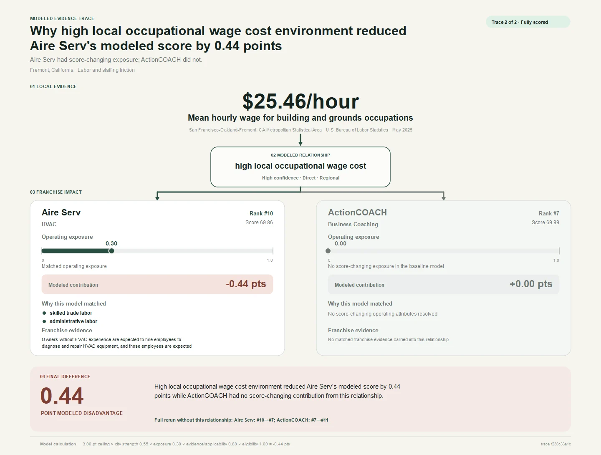Viewport: 601px width, 455px height.
Task: Select the Aire Serv card title
Action: click(61, 212)
